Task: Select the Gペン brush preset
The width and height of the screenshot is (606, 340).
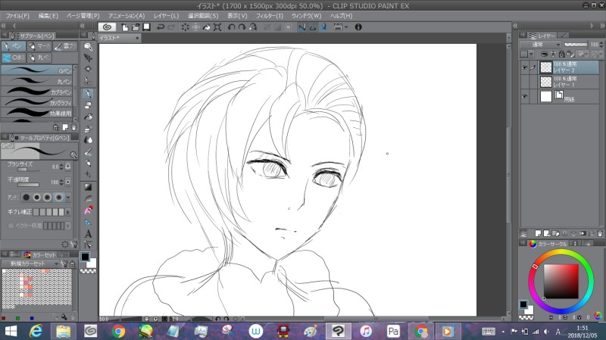Action: [37, 70]
